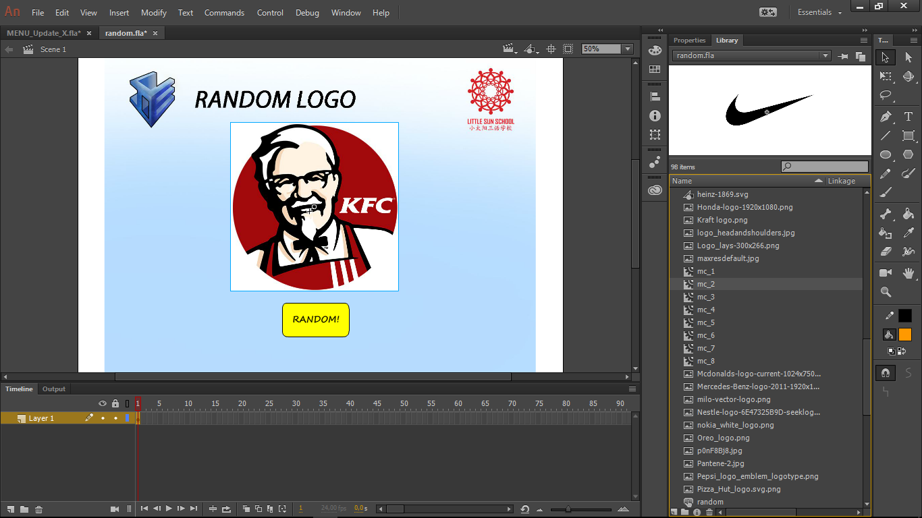Create a new layer in timeline
Image resolution: width=922 pixels, height=518 pixels.
coord(11,509)
